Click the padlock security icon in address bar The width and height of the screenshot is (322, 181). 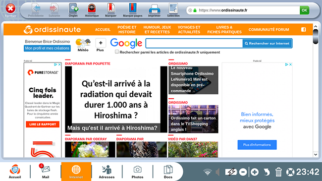click(x=195, y=10)
